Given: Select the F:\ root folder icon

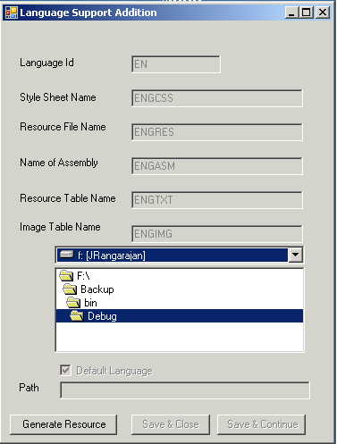Looking at the screenshot, I should (66, 275).
